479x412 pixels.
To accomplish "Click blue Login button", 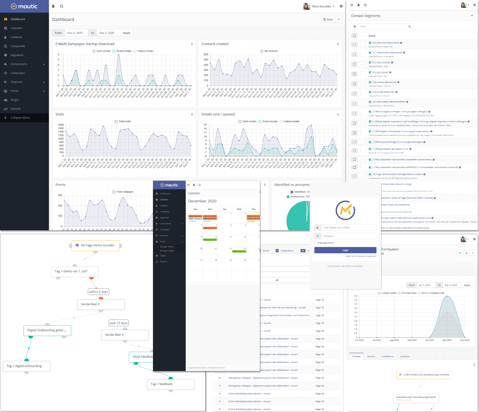I will pyautogui.click(x=345, y=250).
